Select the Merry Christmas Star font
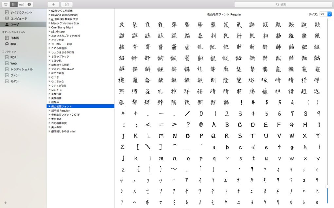This screenshot has width=334, height=208. 65,23
